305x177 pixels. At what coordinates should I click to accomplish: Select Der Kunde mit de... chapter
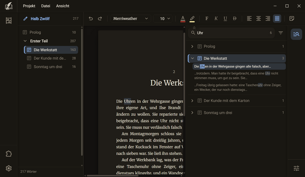point(51,58)
